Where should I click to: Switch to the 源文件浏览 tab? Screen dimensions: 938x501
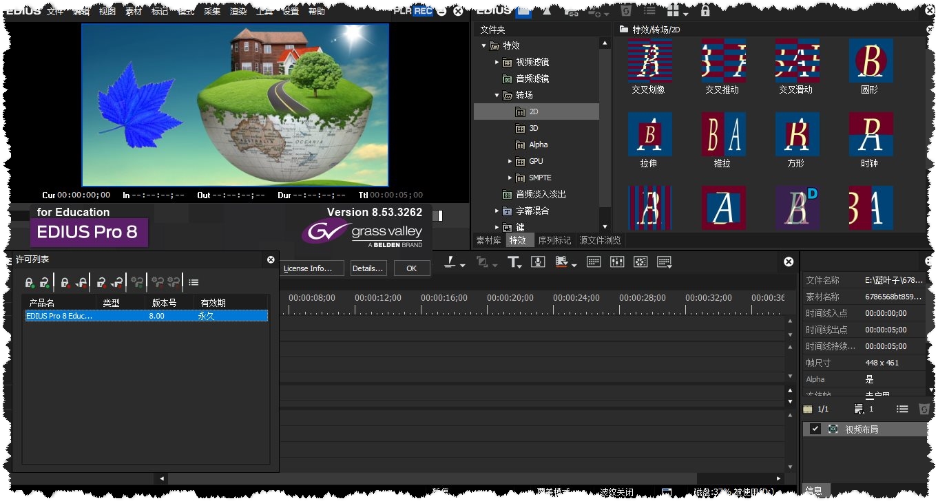[600, 240]
